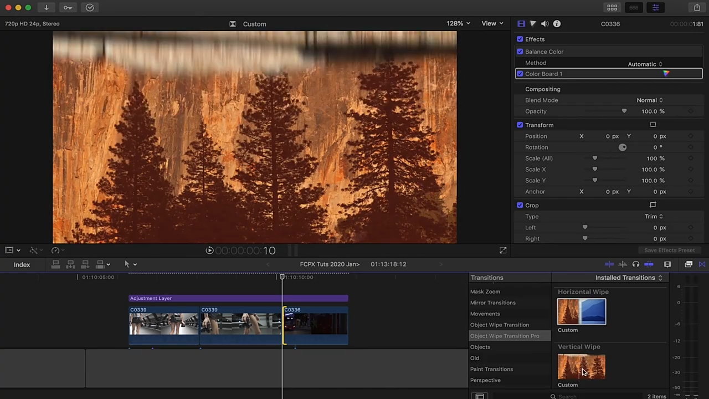Click the share export icon
The width and height of the screenshot is (709, 399).
(697, 8)
